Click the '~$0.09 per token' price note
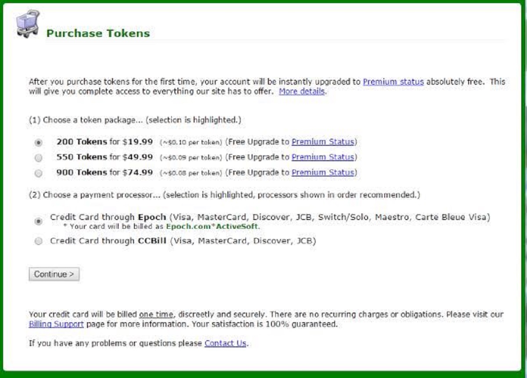This screenshot has width=527, height=378. (191, 158)
